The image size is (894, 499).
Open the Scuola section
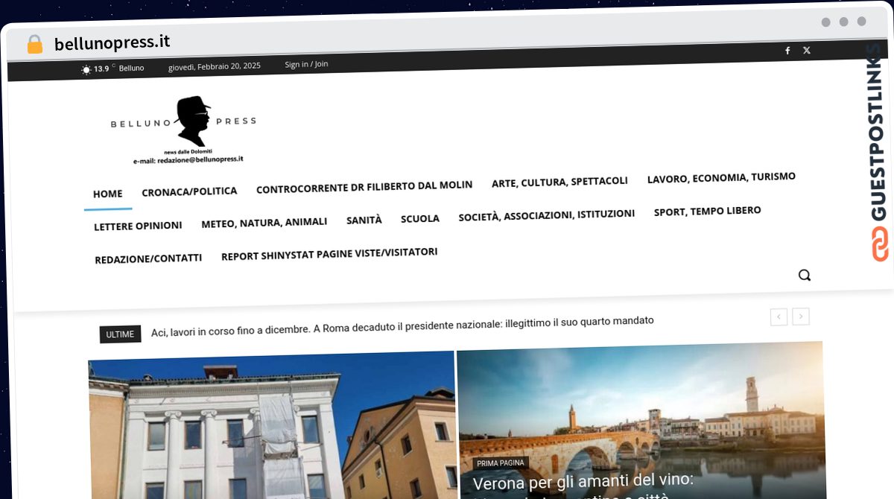420,218
